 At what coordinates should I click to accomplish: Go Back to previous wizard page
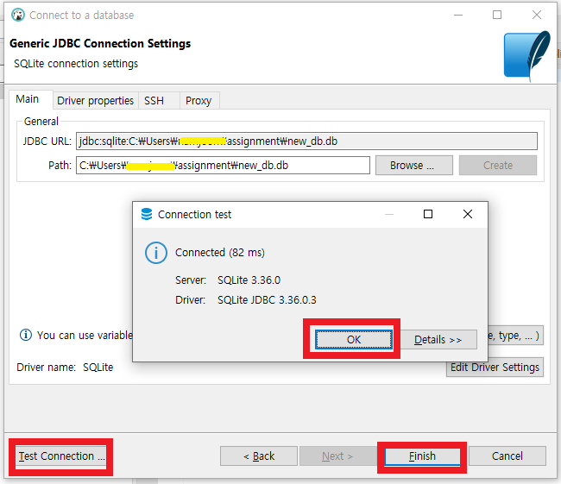(x=259, y=456)
